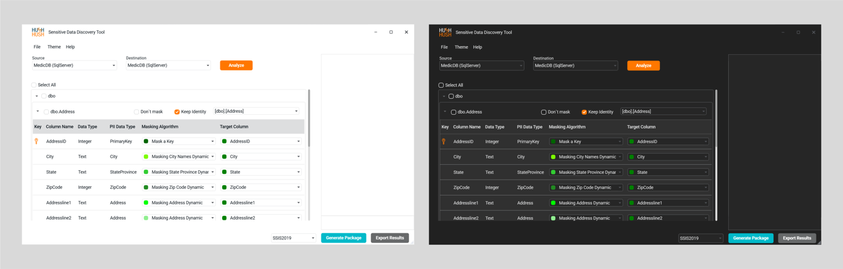Click green square next to State target, dark window
Screen dimensions: 843x269
tap(632, 172)
